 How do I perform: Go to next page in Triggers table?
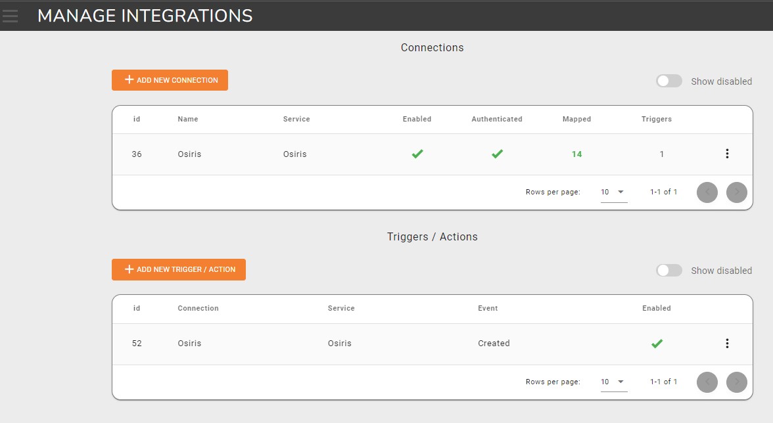click(x=737, y=382)
